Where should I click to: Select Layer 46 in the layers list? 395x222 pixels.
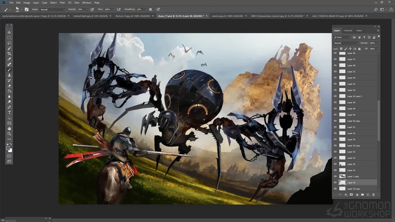click(351, 115)
